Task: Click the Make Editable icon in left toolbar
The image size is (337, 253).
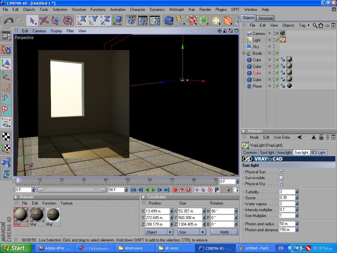Action: click(6, 50)
